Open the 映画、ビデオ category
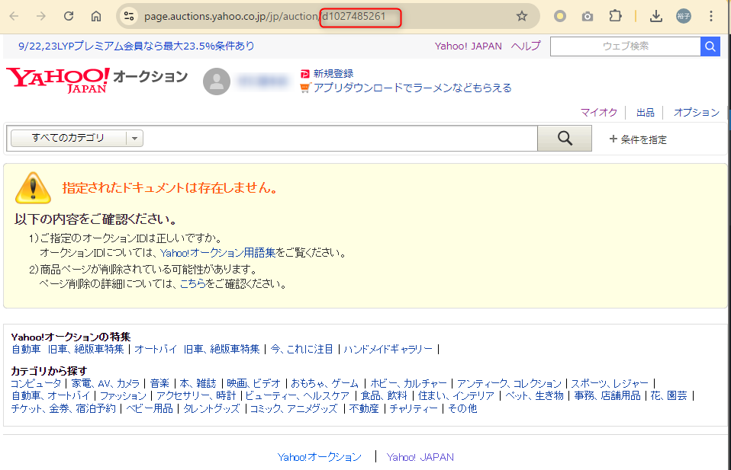This screenshot has width=731, height=470. point(253,383)
